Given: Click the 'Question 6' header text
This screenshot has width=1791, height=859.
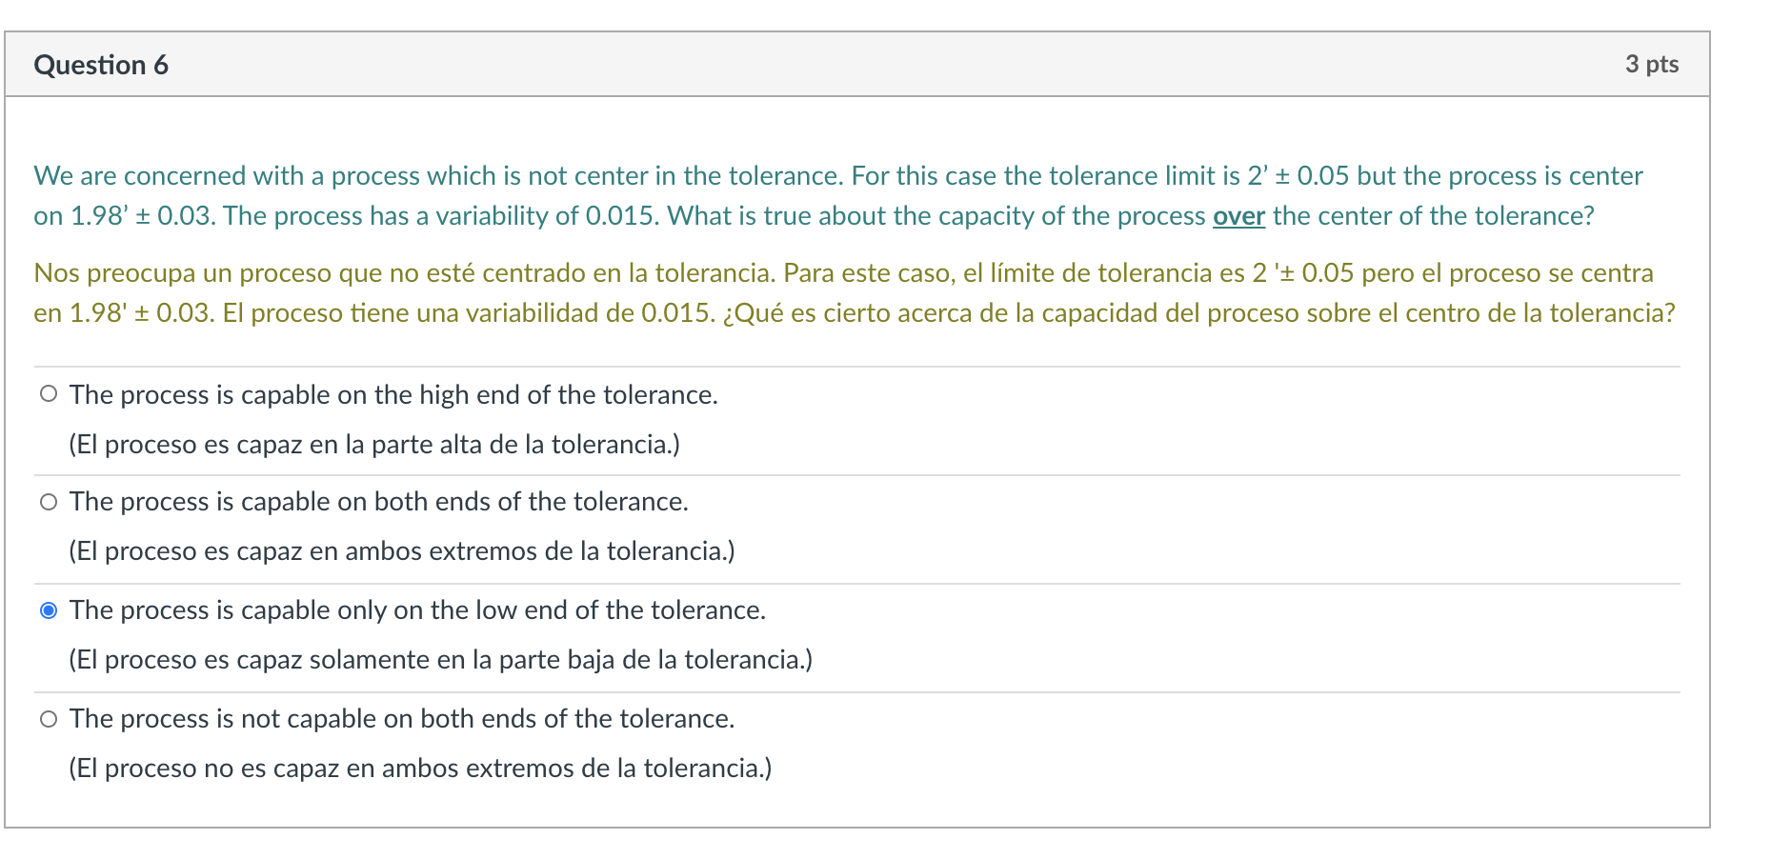Looking at the screenshot, I should [x=101, y=65].
